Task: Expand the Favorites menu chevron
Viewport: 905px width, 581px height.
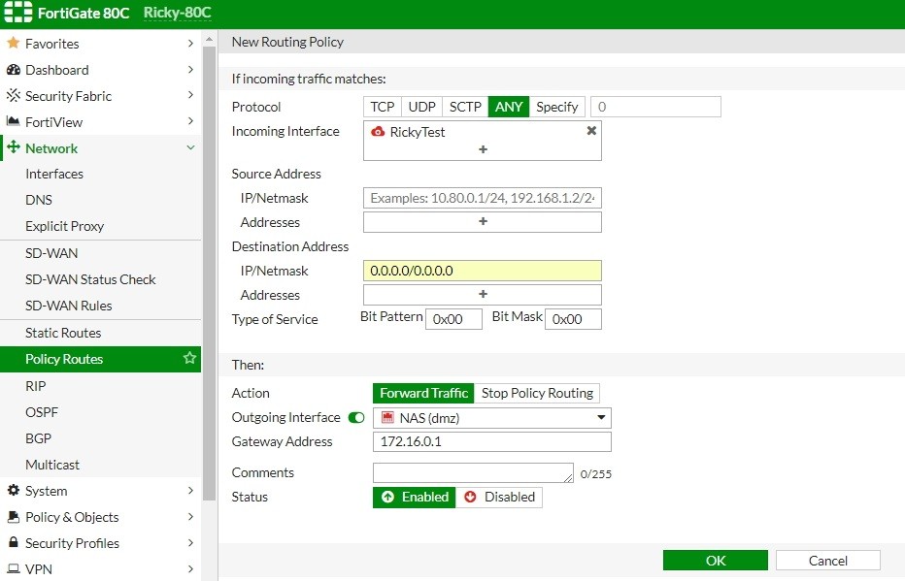Action: 190,44
